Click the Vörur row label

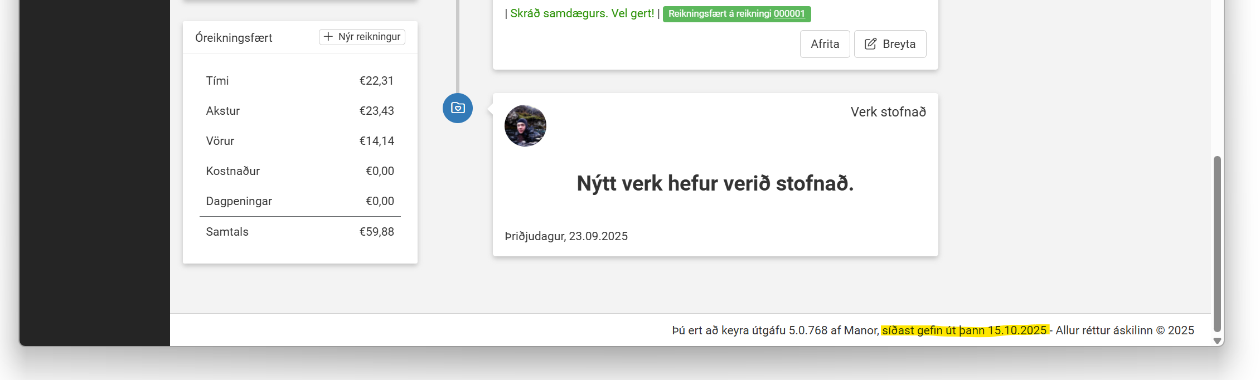coord(220,141)
